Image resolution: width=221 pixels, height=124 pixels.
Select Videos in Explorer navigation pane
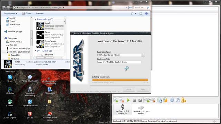point(11,21)
